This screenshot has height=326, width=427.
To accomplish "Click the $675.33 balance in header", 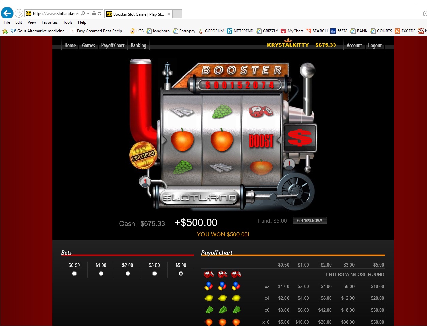I will click(x=326, y=45).
